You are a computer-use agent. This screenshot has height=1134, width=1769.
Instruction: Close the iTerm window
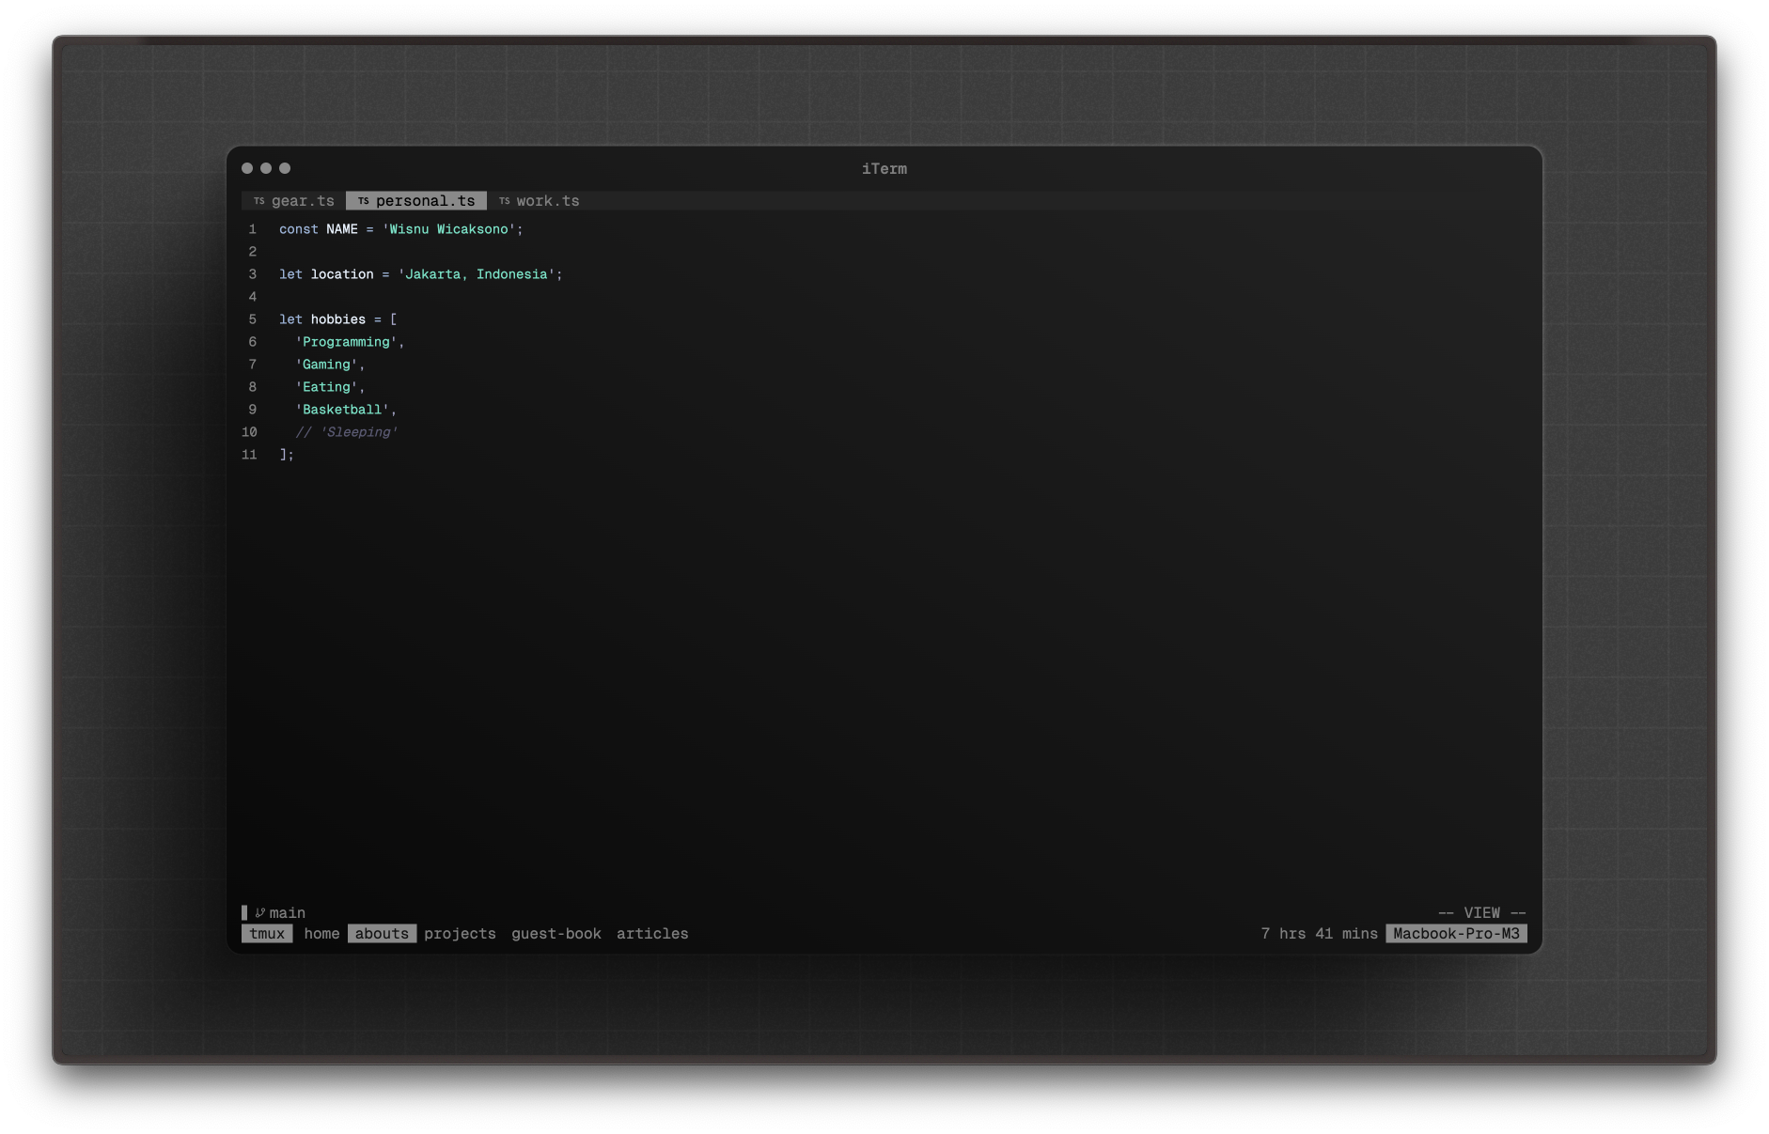(247, 168)
